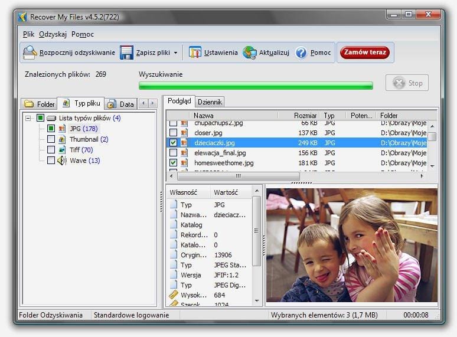
Task: Enable the Thumbnail type checkbox
Action: (x=51, y=139)
